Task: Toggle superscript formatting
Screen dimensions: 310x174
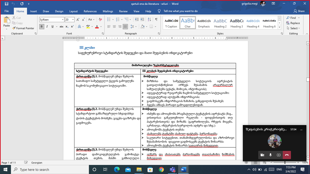Action: pos(72,26)
